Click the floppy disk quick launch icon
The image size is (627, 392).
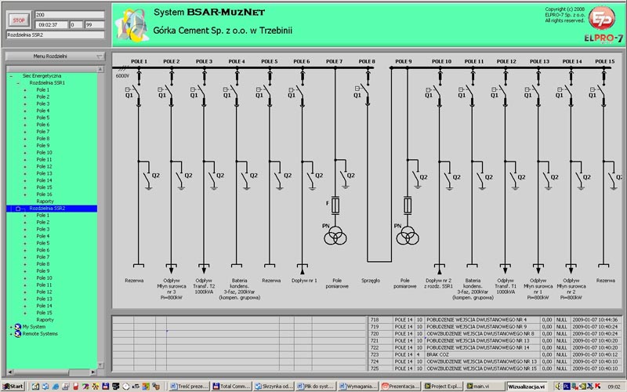[106, 387]
